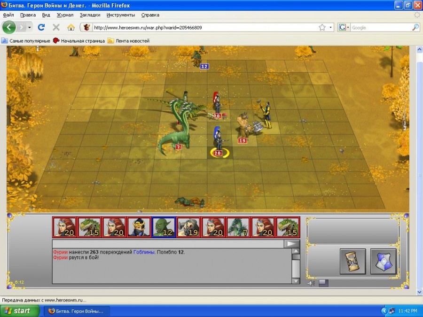Click taskbar clock showing 11:42 PM
The height and width of the screenshot is (317, 423).
pos(407,311)
